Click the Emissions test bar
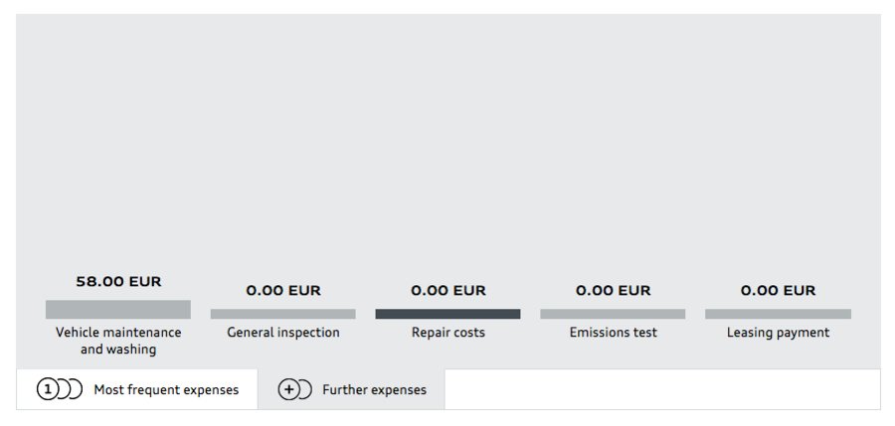 tap(613, 314)
